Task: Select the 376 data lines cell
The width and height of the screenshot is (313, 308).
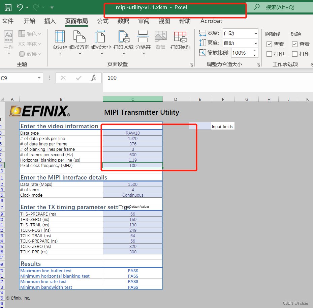Action: point(133,144)
